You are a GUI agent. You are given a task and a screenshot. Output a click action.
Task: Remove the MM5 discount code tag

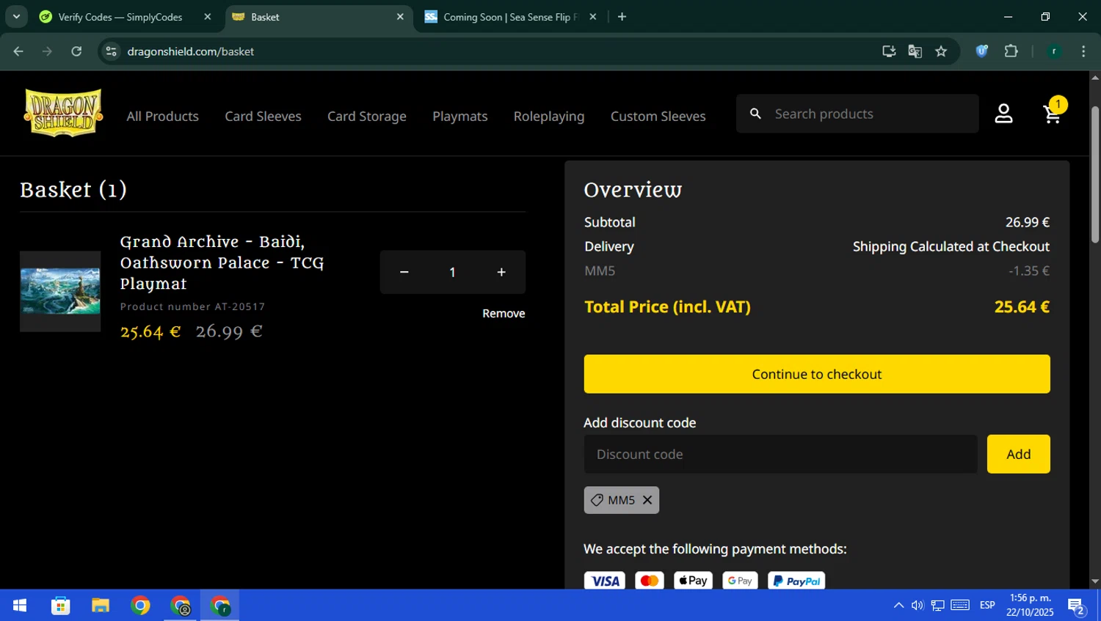pos(647,500)
